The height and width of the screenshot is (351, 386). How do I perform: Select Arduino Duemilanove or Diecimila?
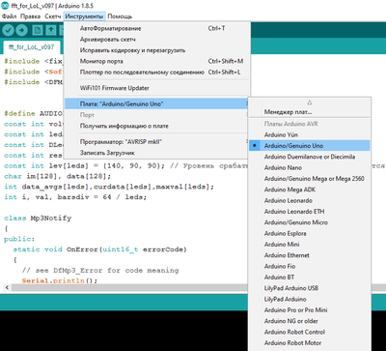[x=310, y=157]
